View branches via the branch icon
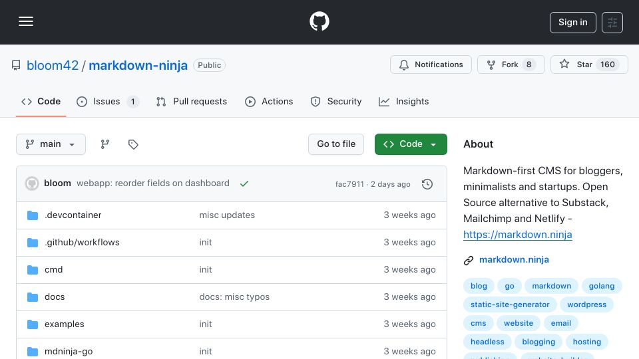Viewport: 639px width, 359px height. [105, 144]
